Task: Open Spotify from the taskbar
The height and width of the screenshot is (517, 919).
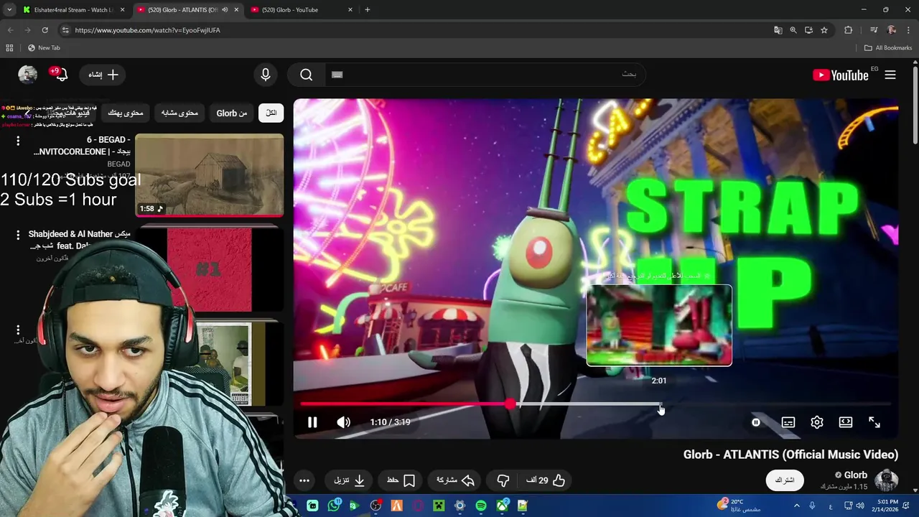Action: (481, 506)
